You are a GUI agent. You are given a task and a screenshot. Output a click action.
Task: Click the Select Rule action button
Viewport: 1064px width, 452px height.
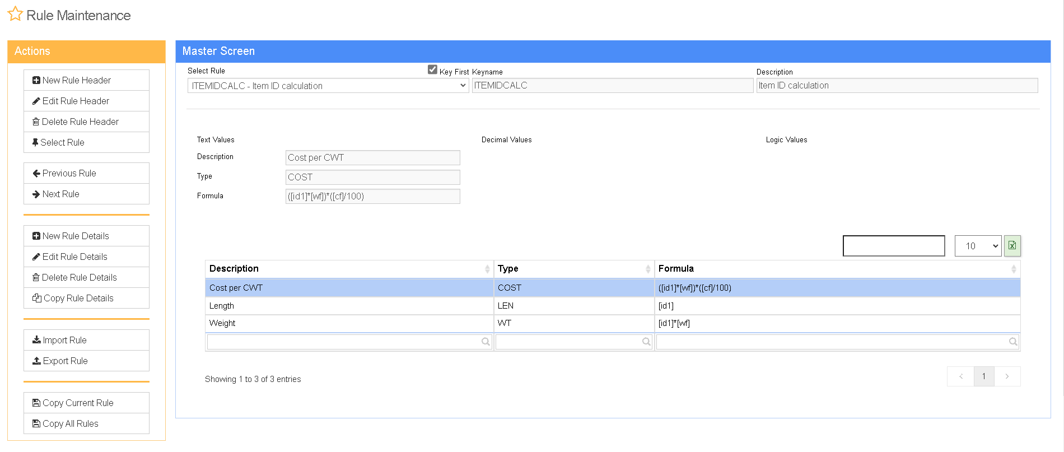pos(86,142)
